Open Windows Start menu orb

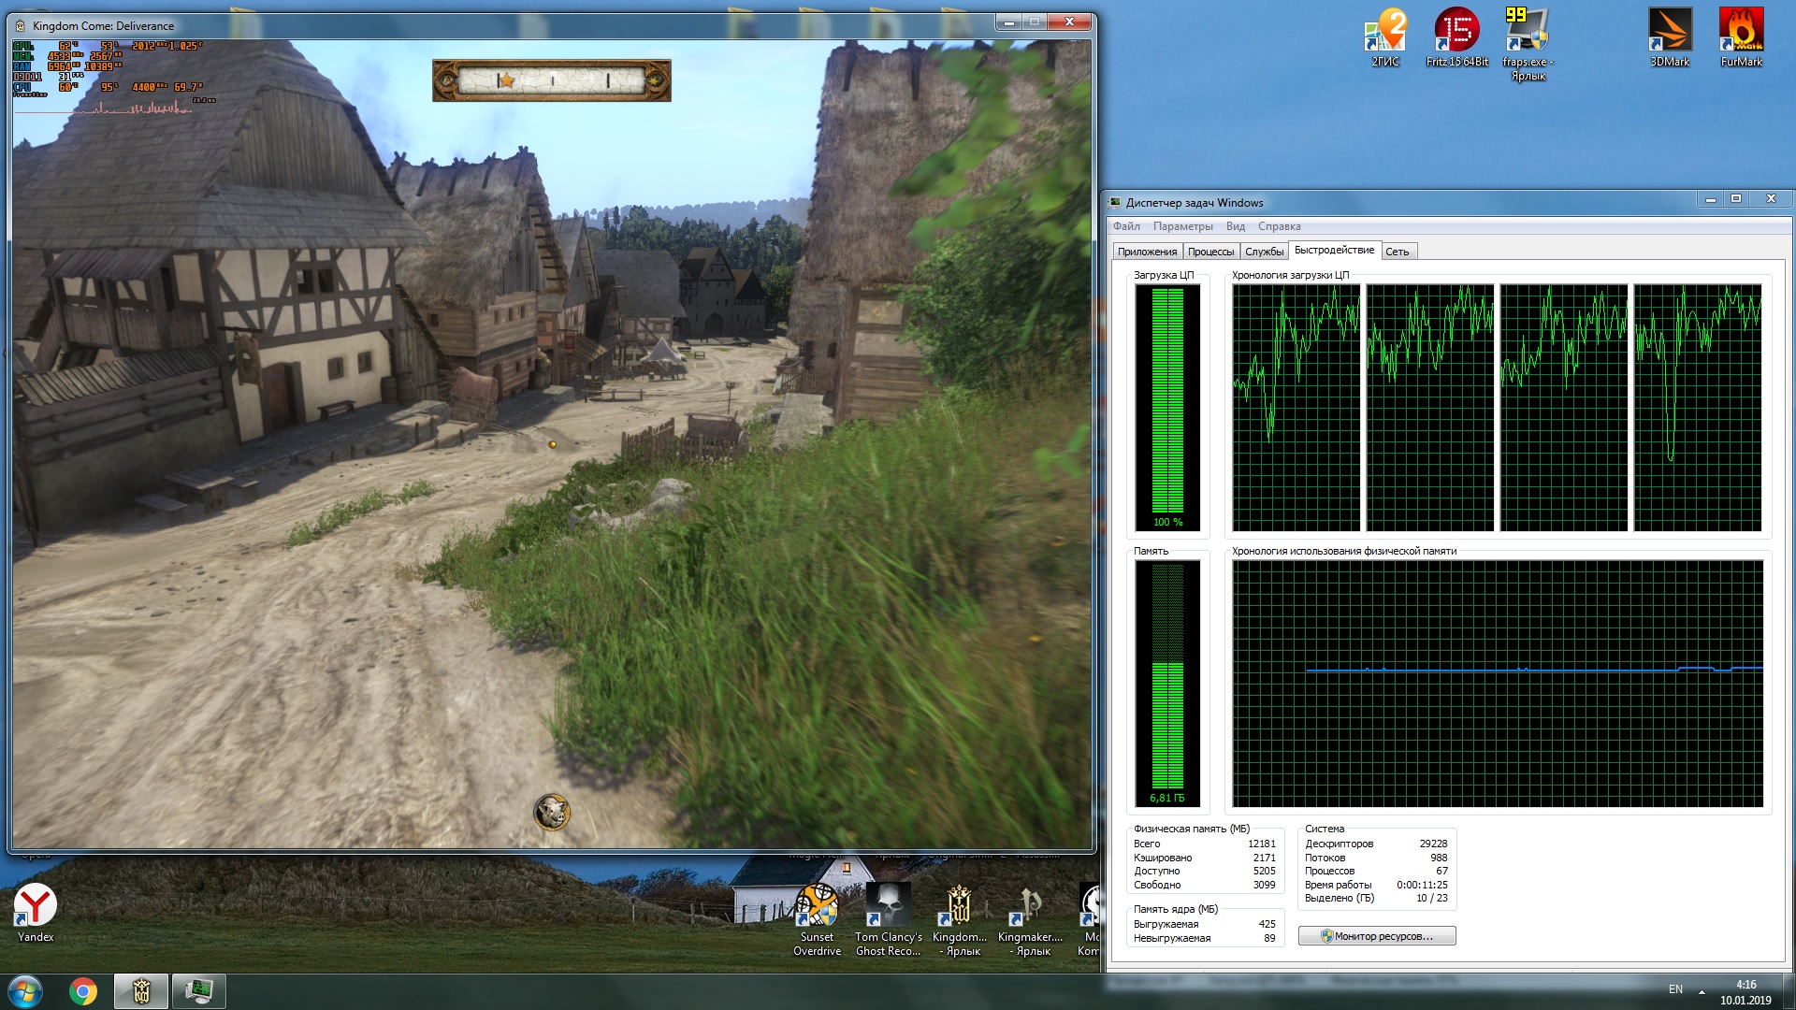[x=25, y=991]
